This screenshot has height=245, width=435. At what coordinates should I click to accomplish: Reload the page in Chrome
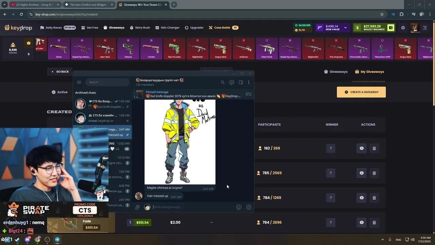(x=21, y=14)
